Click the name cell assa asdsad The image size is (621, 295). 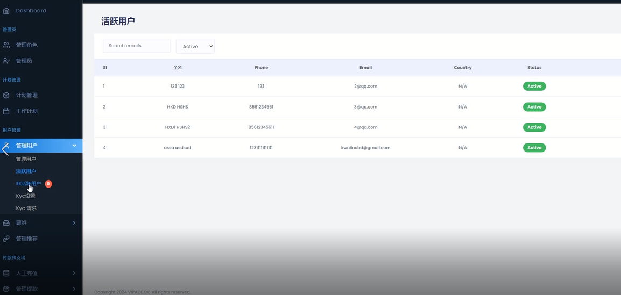pos(178,148)
